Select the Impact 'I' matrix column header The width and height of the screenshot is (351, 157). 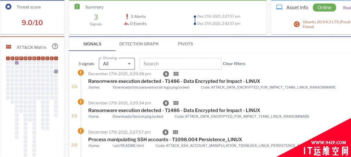[56, 59]
